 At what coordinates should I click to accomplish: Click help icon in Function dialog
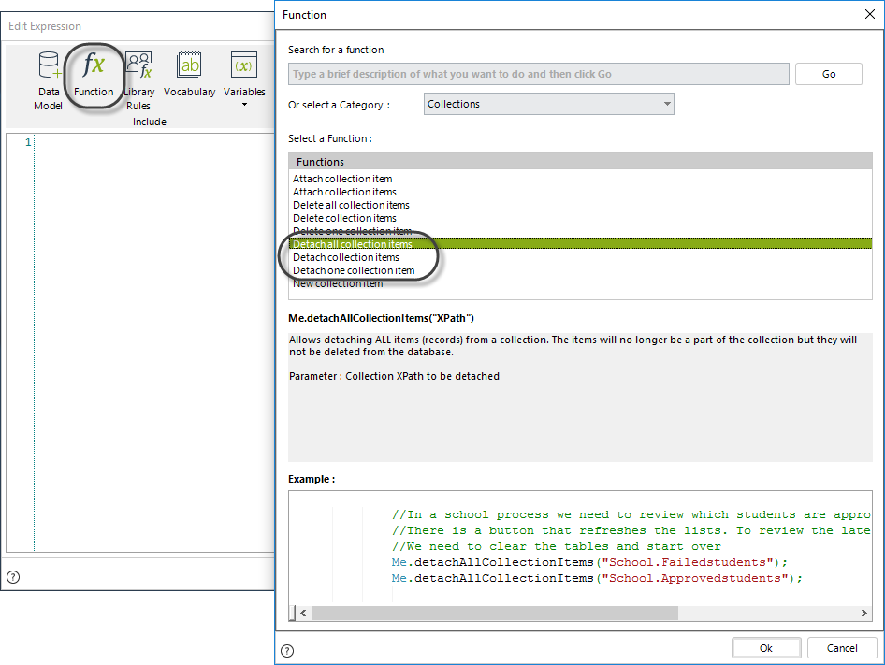click(x=287, y=651)
